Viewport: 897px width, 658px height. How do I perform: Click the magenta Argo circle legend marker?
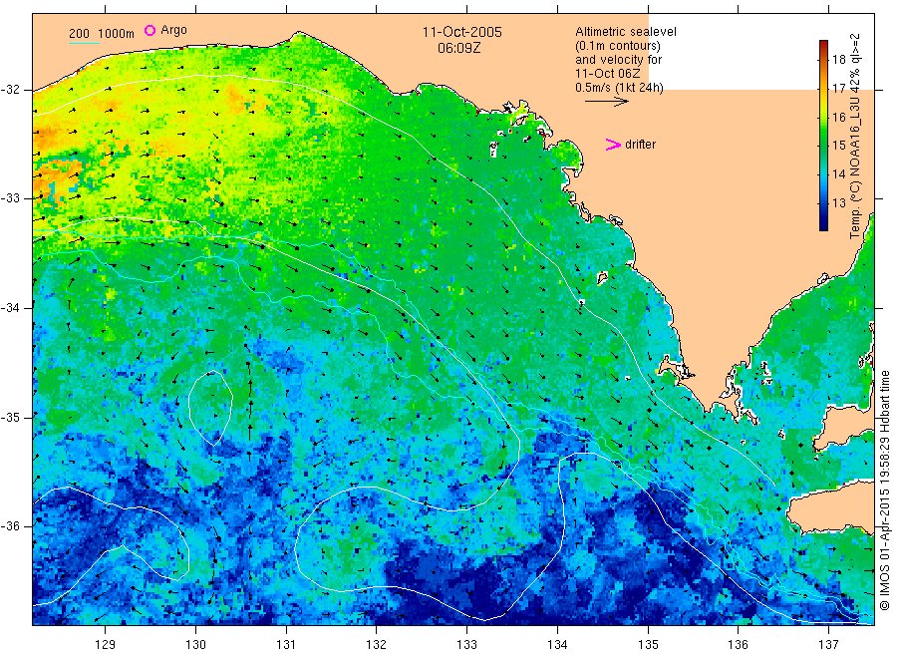(149, 30)
